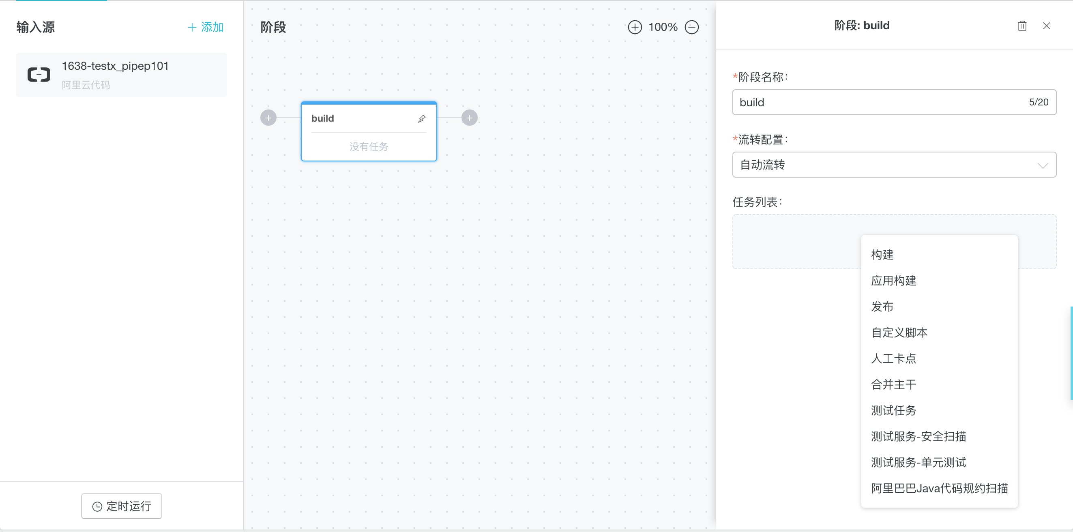The height and width of the screenshot is (532, 1073).
Task: Click the zoom in plus icon
Action: pos(635,27)
